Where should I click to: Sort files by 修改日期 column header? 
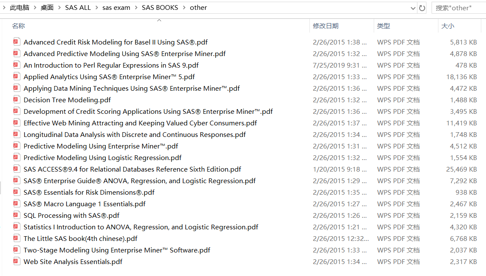click(x=326, y=26)
